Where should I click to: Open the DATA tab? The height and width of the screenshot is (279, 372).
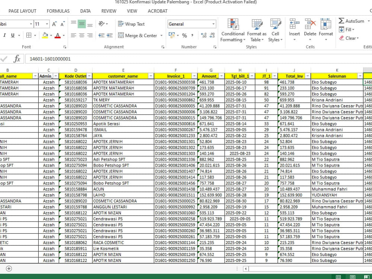tap(86, 11)
